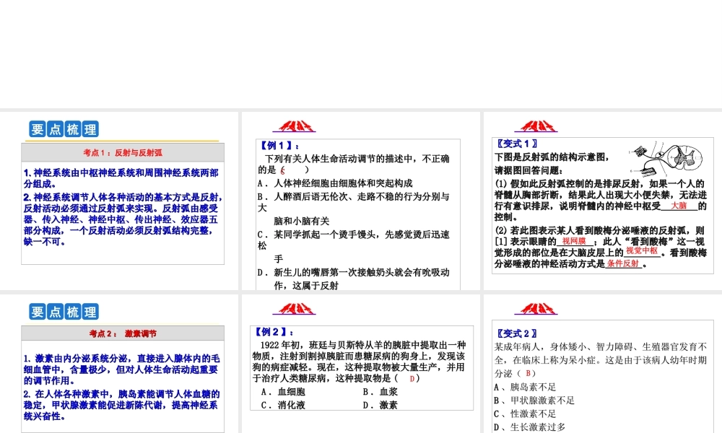Click the red answer '视觉中枢' in 变式1
Viewport: 722px width, 433px height.
pyautogui.click(x=642, y=250)
